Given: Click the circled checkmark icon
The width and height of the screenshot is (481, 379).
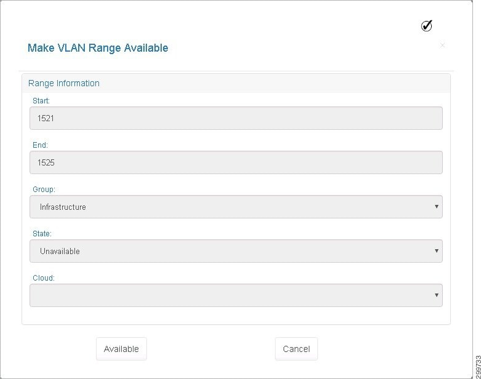Looking at the screenshot, I should click(x=426, y=26).
